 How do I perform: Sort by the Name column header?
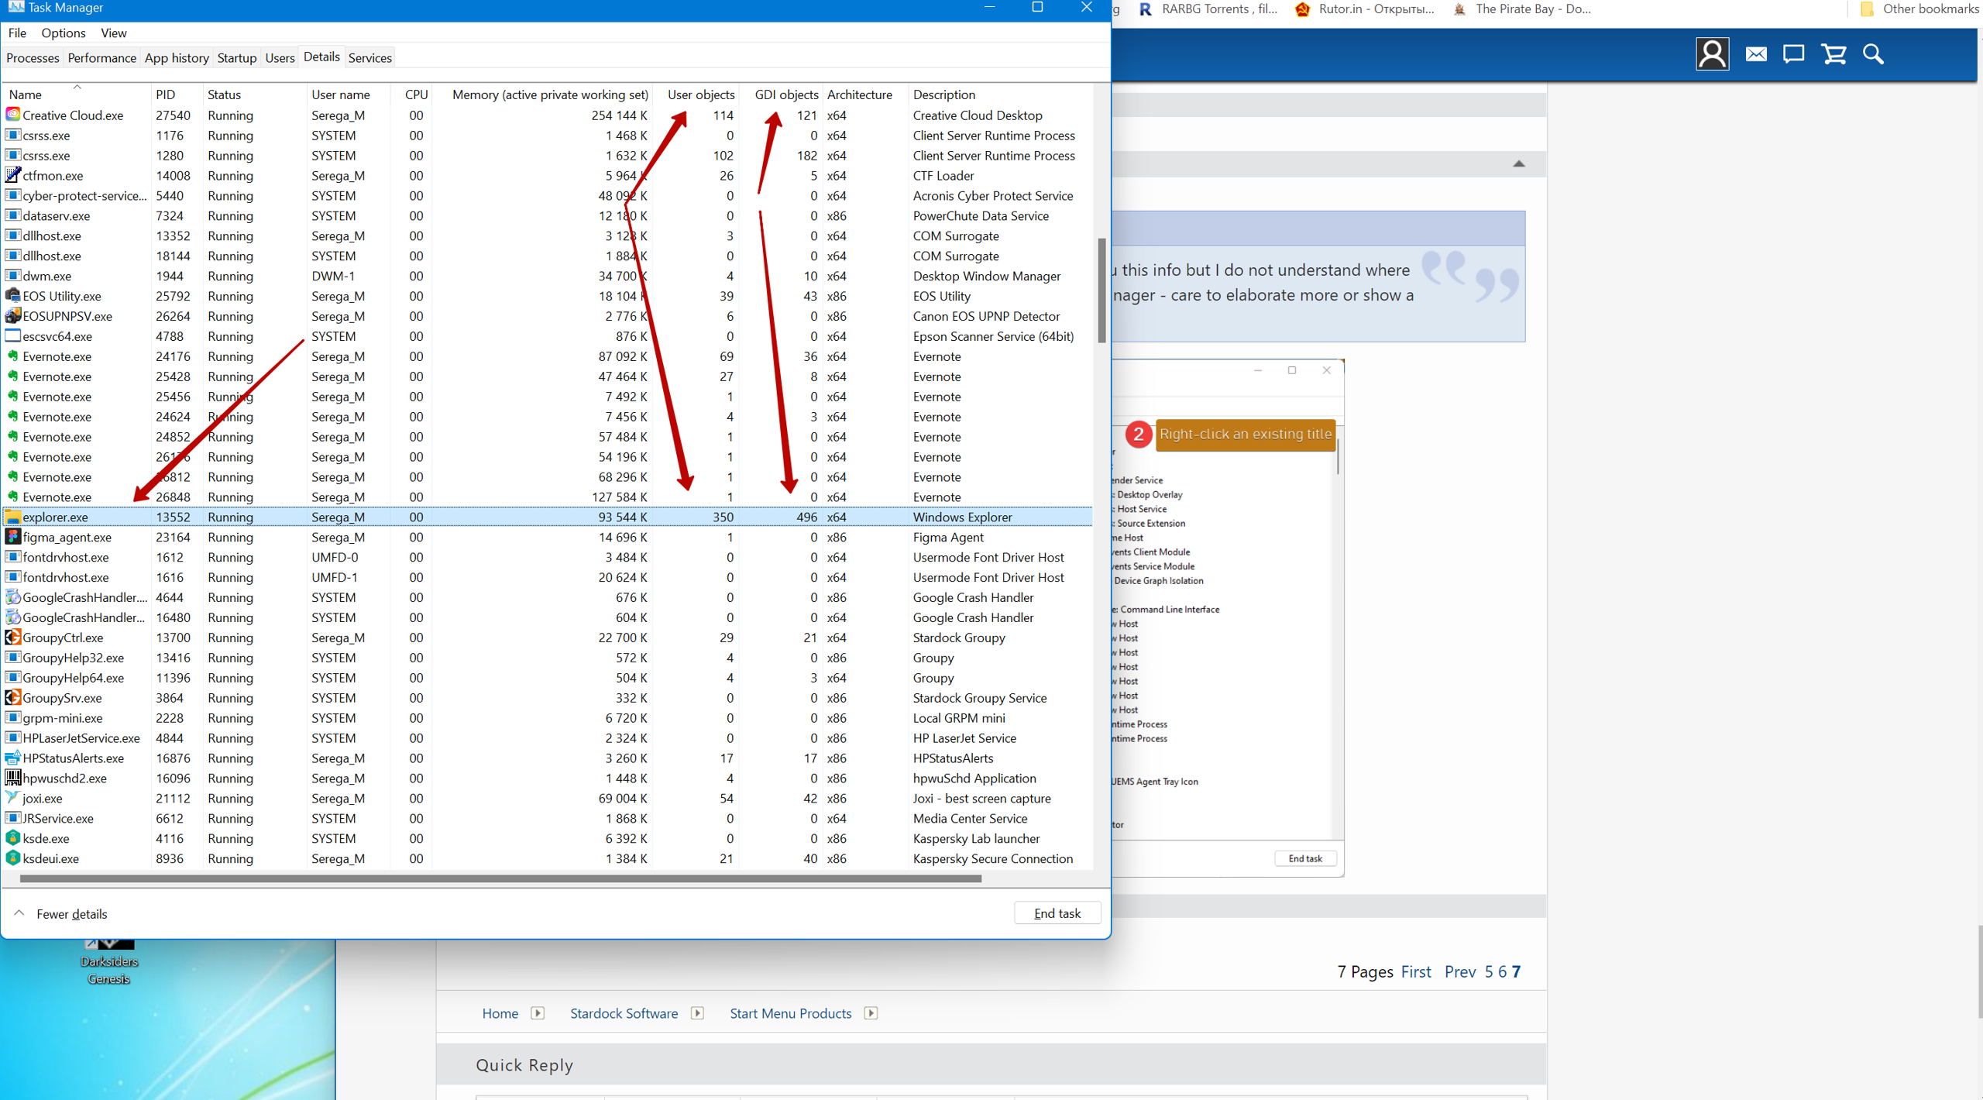[x=76, y=95]
